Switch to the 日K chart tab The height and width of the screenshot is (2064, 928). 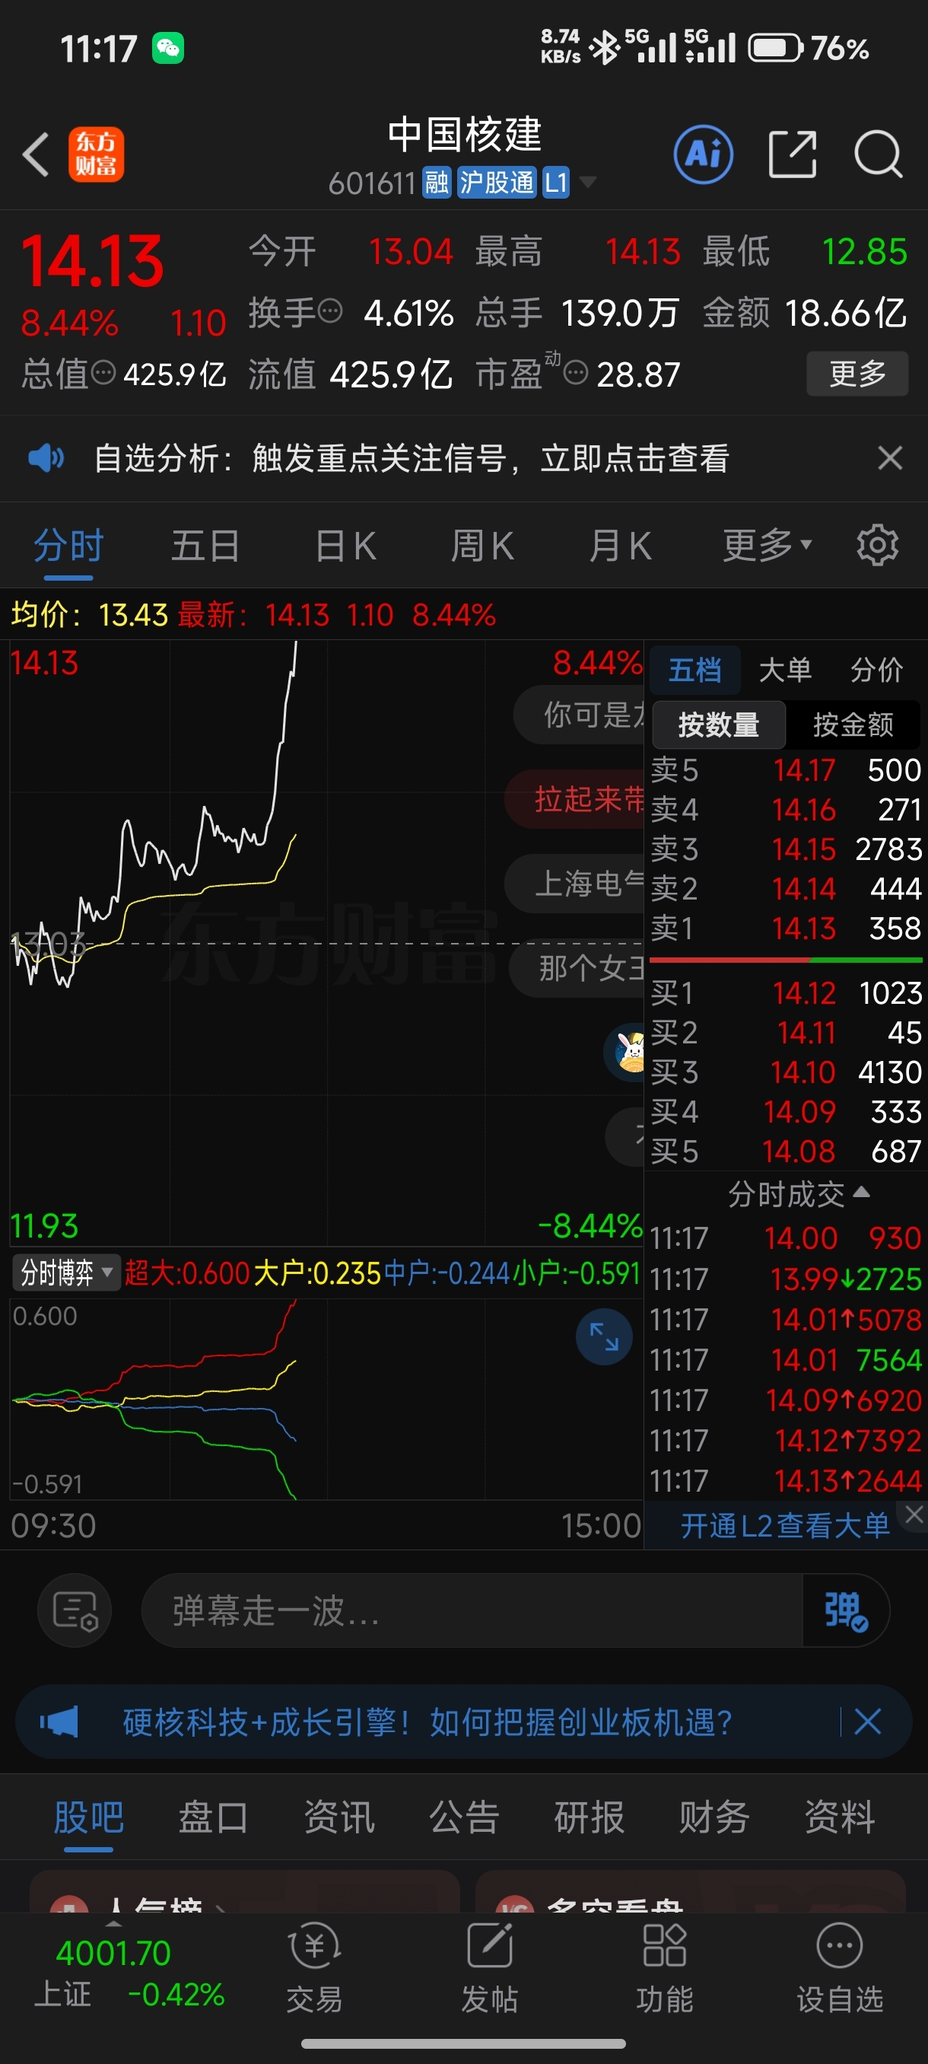coord(345,546)
